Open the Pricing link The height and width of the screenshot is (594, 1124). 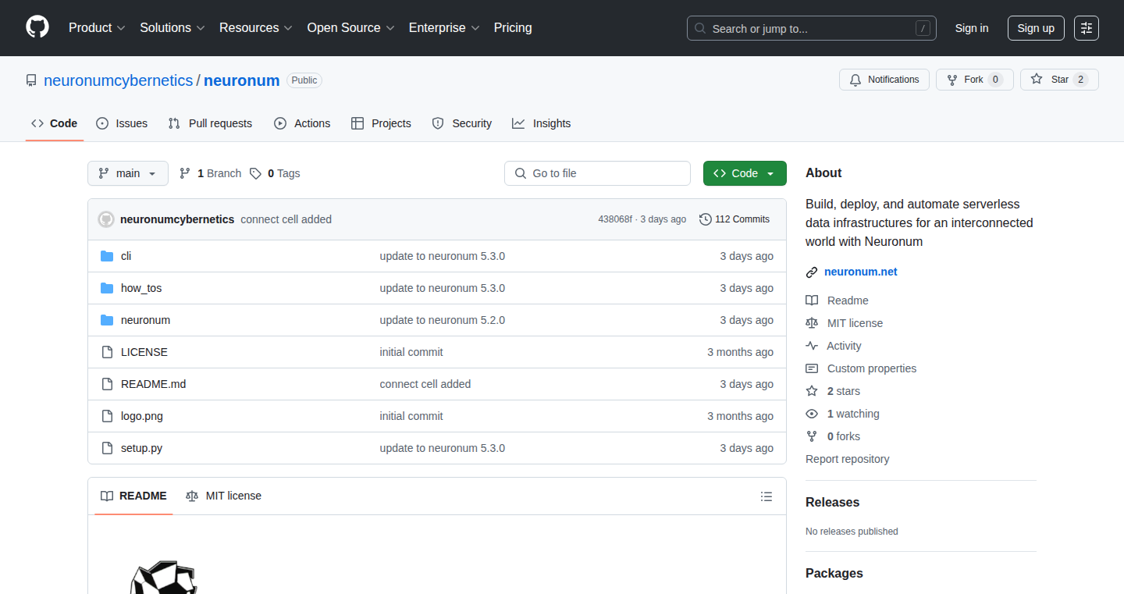tap(513, 27)
